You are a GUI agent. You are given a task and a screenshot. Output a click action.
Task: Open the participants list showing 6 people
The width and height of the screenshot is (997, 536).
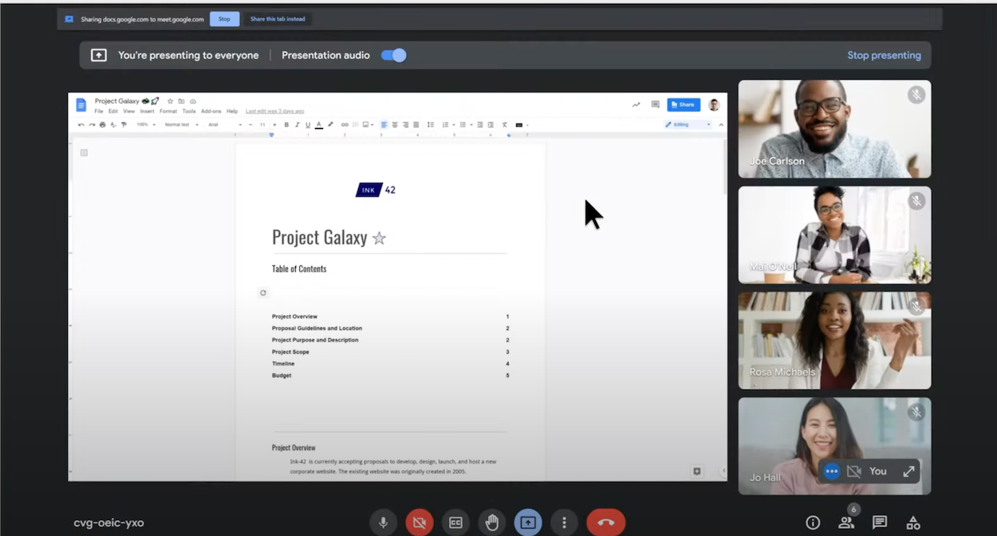(846, 522)
